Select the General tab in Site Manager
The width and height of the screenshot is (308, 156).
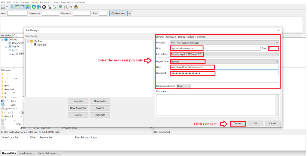click(x=159, y=37)
